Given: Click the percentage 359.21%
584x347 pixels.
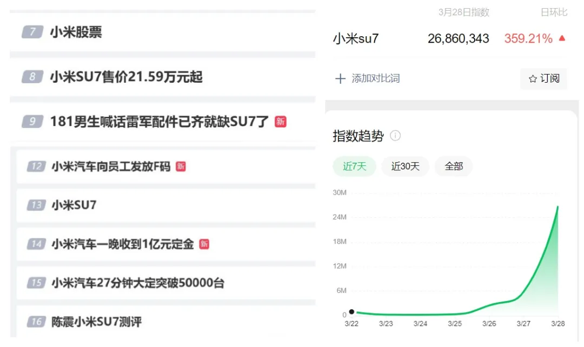Looking at the screenshot, I should (528, 39).
